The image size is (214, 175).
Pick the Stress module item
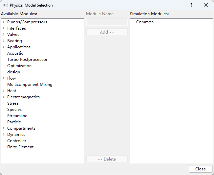point(13,103)
